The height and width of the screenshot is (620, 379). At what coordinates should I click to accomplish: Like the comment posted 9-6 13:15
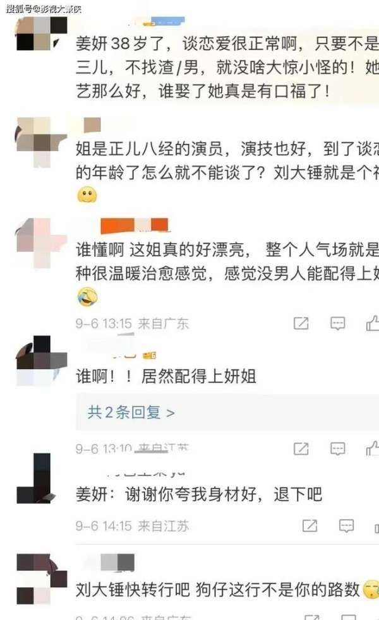pos(372,323)
